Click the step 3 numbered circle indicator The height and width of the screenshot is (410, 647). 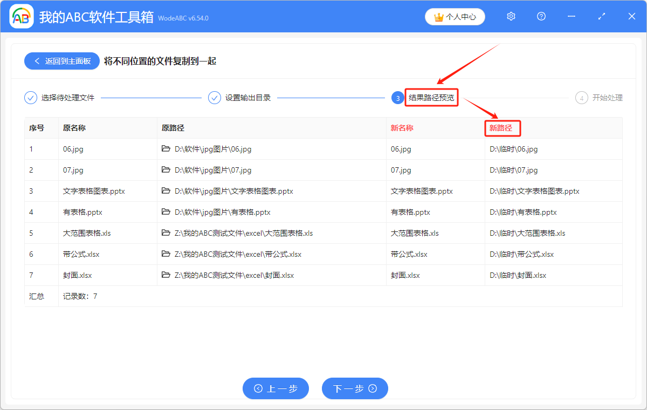[x=397, y=98]
